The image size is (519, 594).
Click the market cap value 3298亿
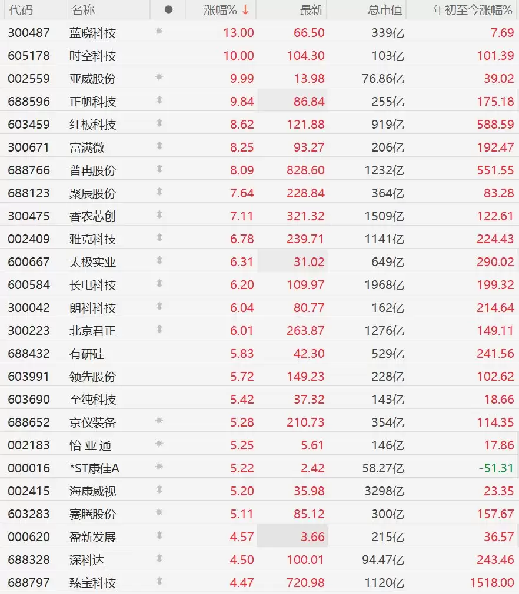(x=384, y=491)
